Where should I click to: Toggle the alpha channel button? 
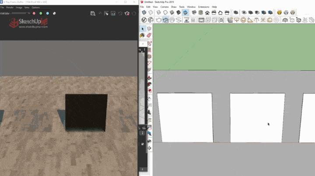click(54, 14)
